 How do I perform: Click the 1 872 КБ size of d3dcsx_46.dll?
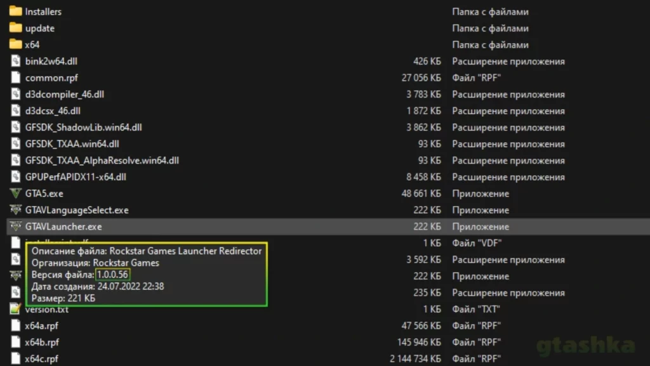(423, 111)
